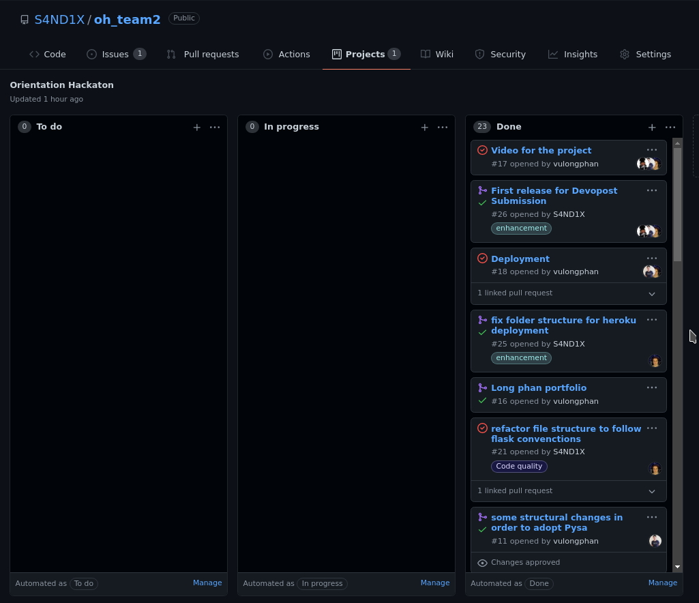
Task: Click the Changes approved eye icon
Action: [x=482, y=563]
